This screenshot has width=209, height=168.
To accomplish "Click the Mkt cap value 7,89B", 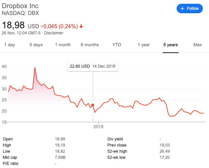I will 60,157.
